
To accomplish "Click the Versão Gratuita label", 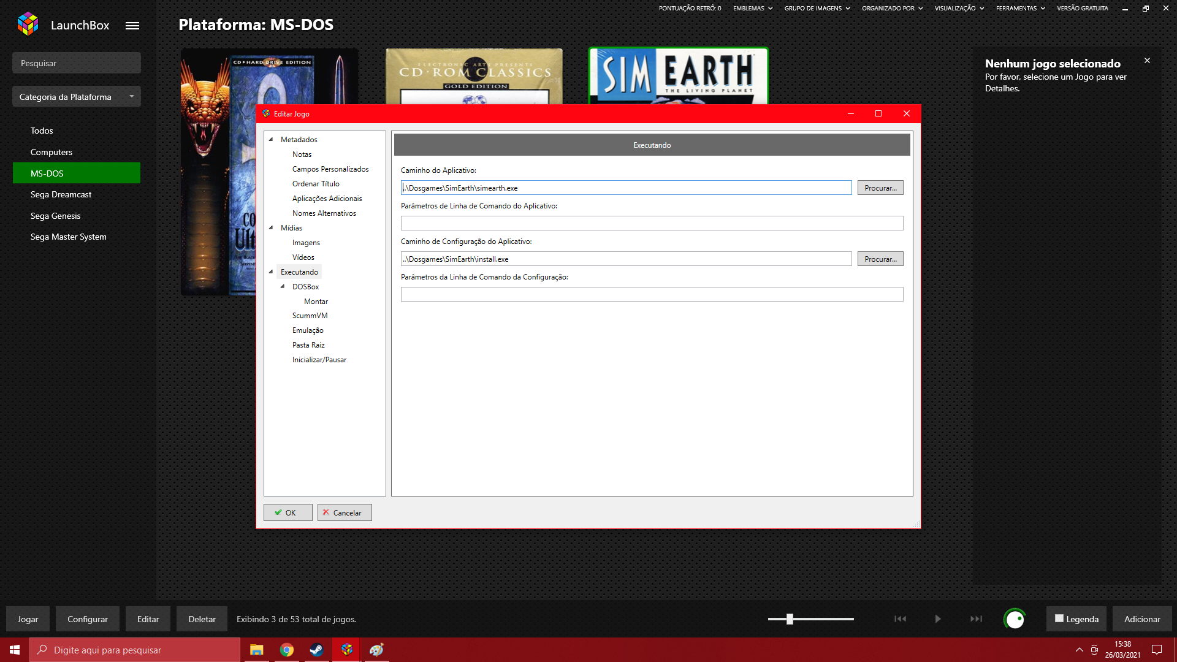I will [1082, 9].
